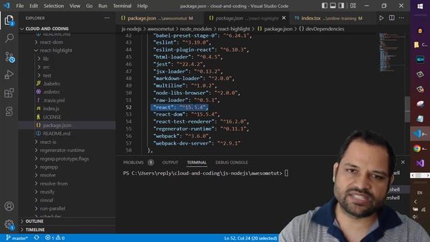This screenshot has width=430, height=242.
Task: Expand the test folder
Action: (x=47, y=75)
